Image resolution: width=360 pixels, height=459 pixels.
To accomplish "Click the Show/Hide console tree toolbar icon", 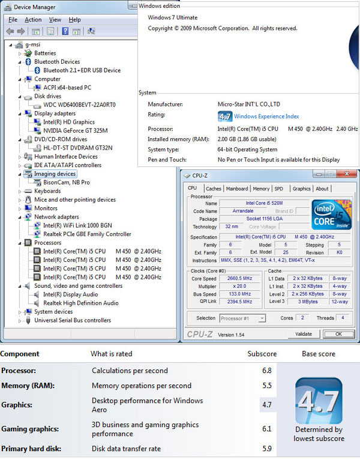I will point(35,31).
